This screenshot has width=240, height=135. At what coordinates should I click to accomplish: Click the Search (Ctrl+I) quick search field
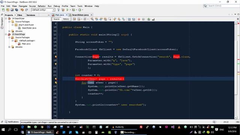pos(223,6)
